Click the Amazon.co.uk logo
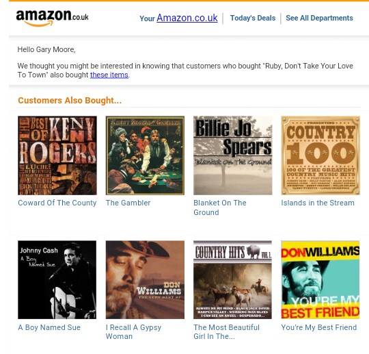 tap(52, 18)
